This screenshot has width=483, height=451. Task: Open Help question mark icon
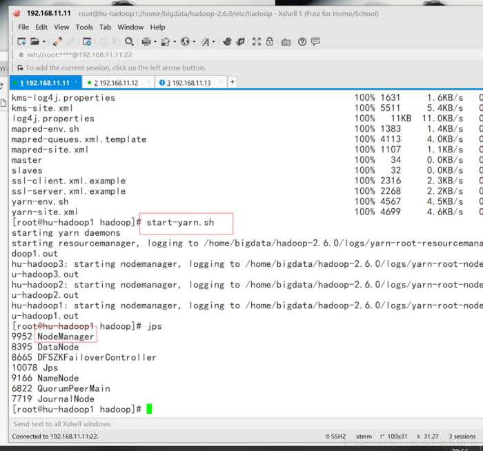point(302,41)
